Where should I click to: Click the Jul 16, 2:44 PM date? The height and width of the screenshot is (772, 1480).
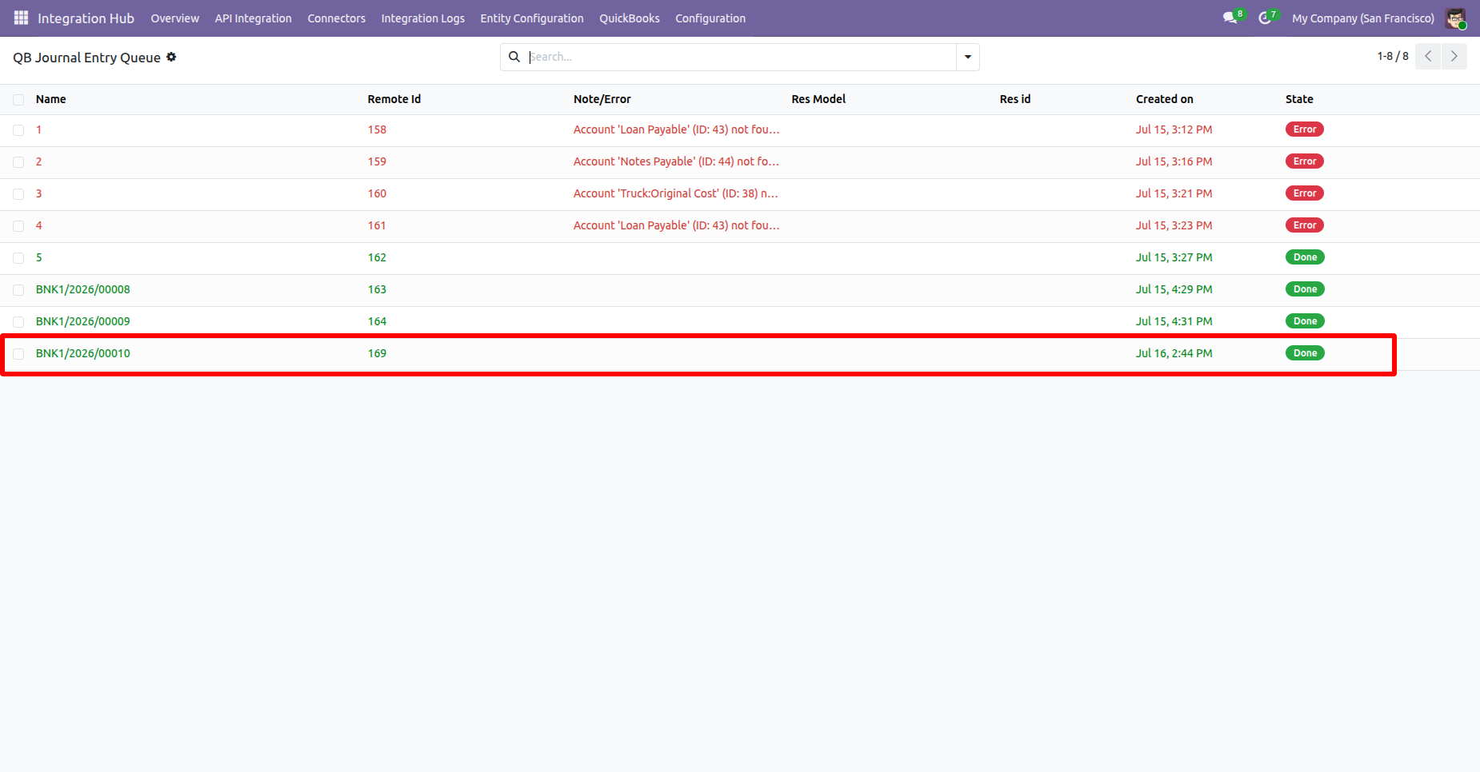(x=1174, y=353)
